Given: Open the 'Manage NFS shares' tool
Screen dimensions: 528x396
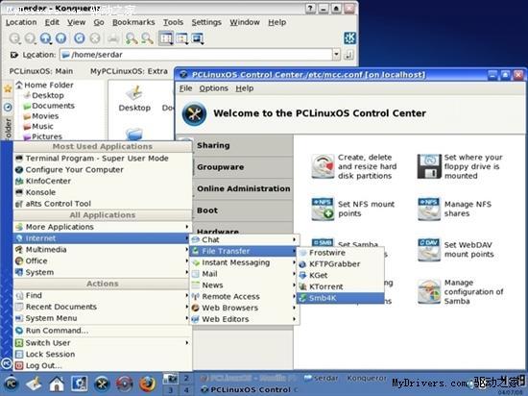Looking at the screenshot, I should click(455, 209).
